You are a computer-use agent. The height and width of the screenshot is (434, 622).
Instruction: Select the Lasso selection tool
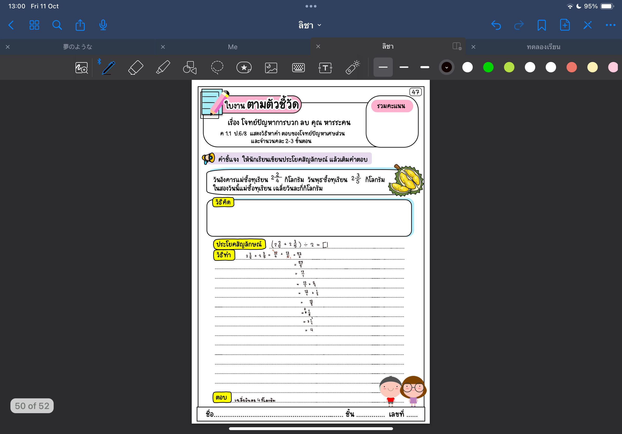coord(217,67)
